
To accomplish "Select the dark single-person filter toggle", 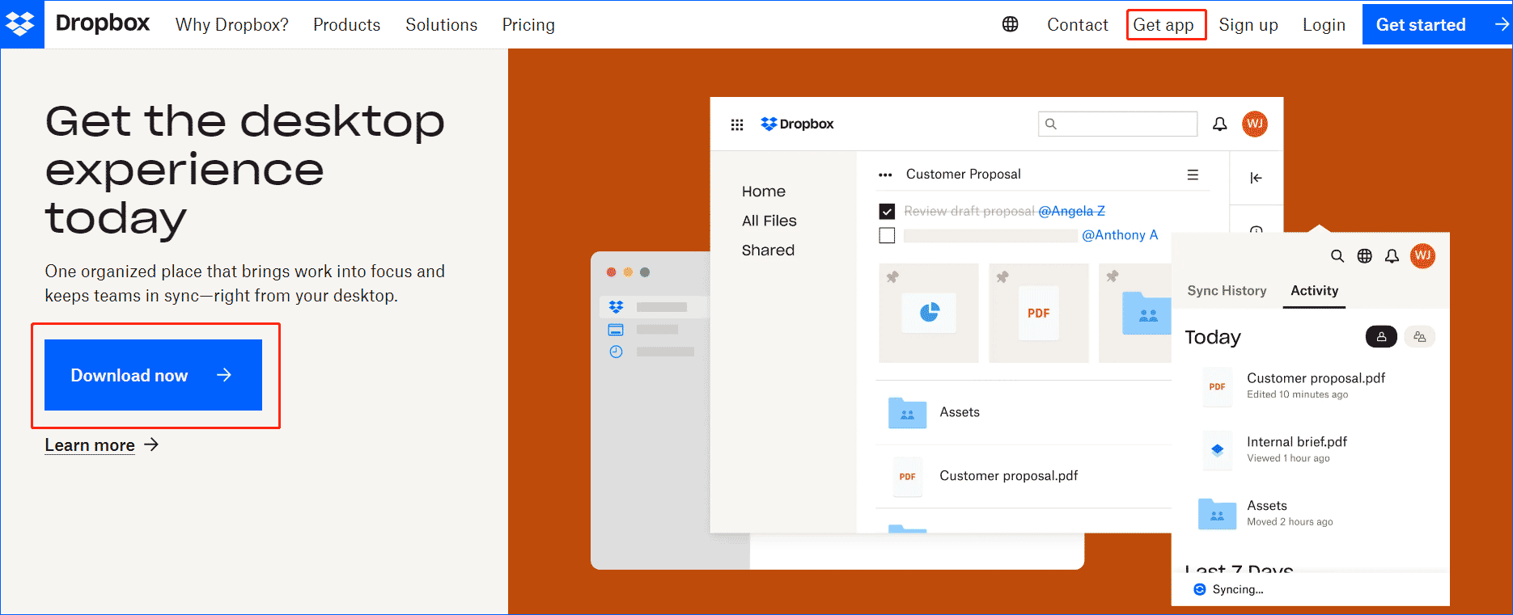I will (x=1381, y=337).
